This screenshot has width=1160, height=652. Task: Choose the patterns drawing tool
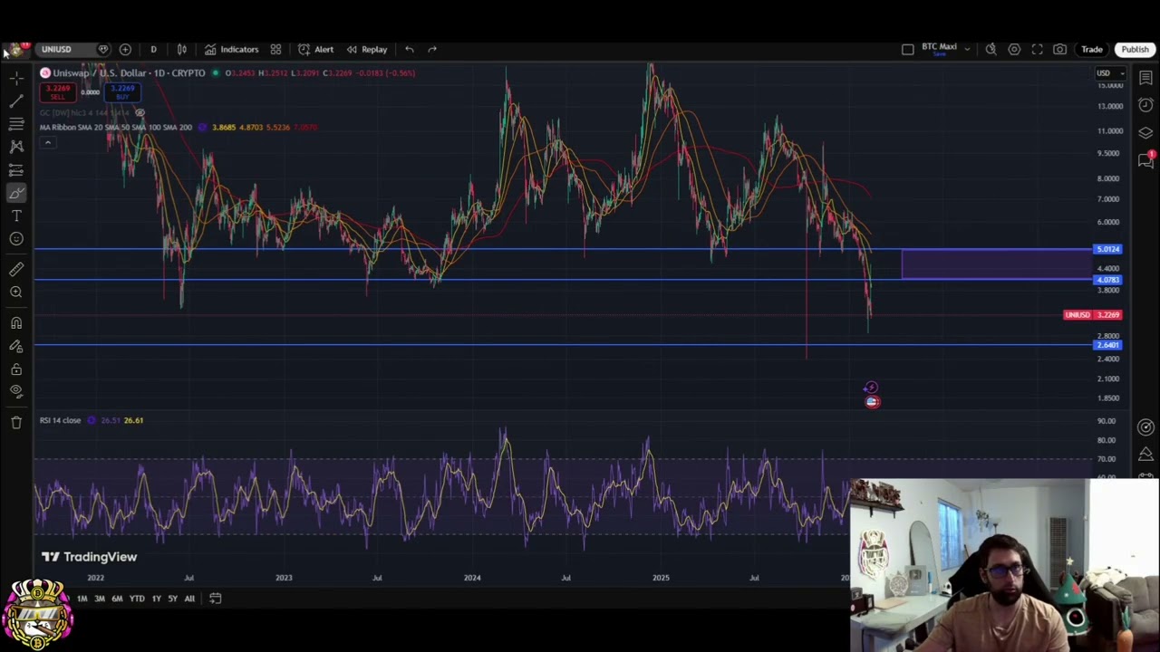click(x=16, y=146)
